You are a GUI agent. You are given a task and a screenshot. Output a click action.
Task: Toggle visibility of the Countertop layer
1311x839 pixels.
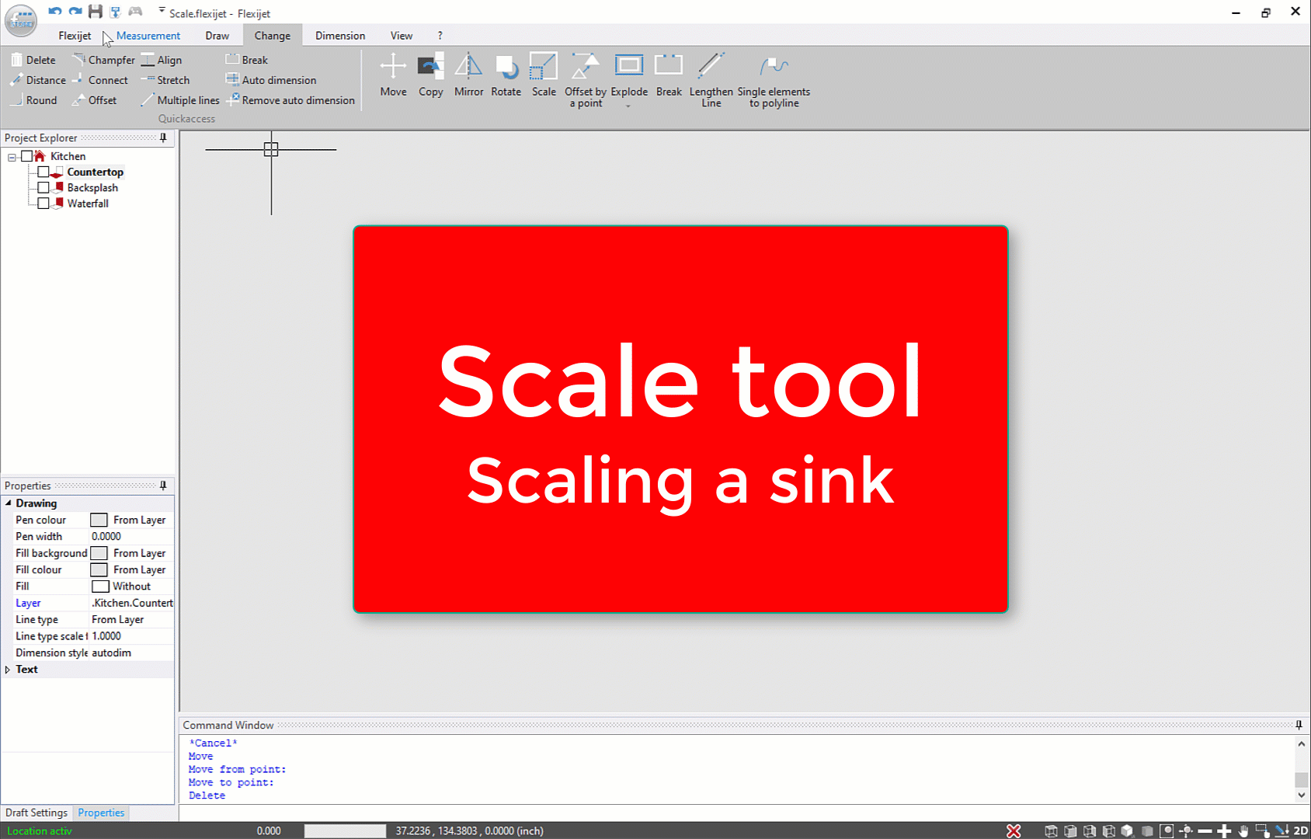44,172
